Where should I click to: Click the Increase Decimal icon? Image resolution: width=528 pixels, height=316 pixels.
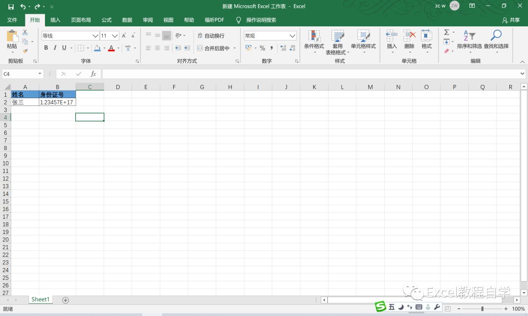(x=283, y=48)
